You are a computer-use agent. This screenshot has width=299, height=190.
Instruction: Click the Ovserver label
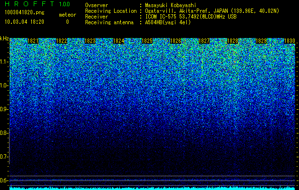coord(96,5)
